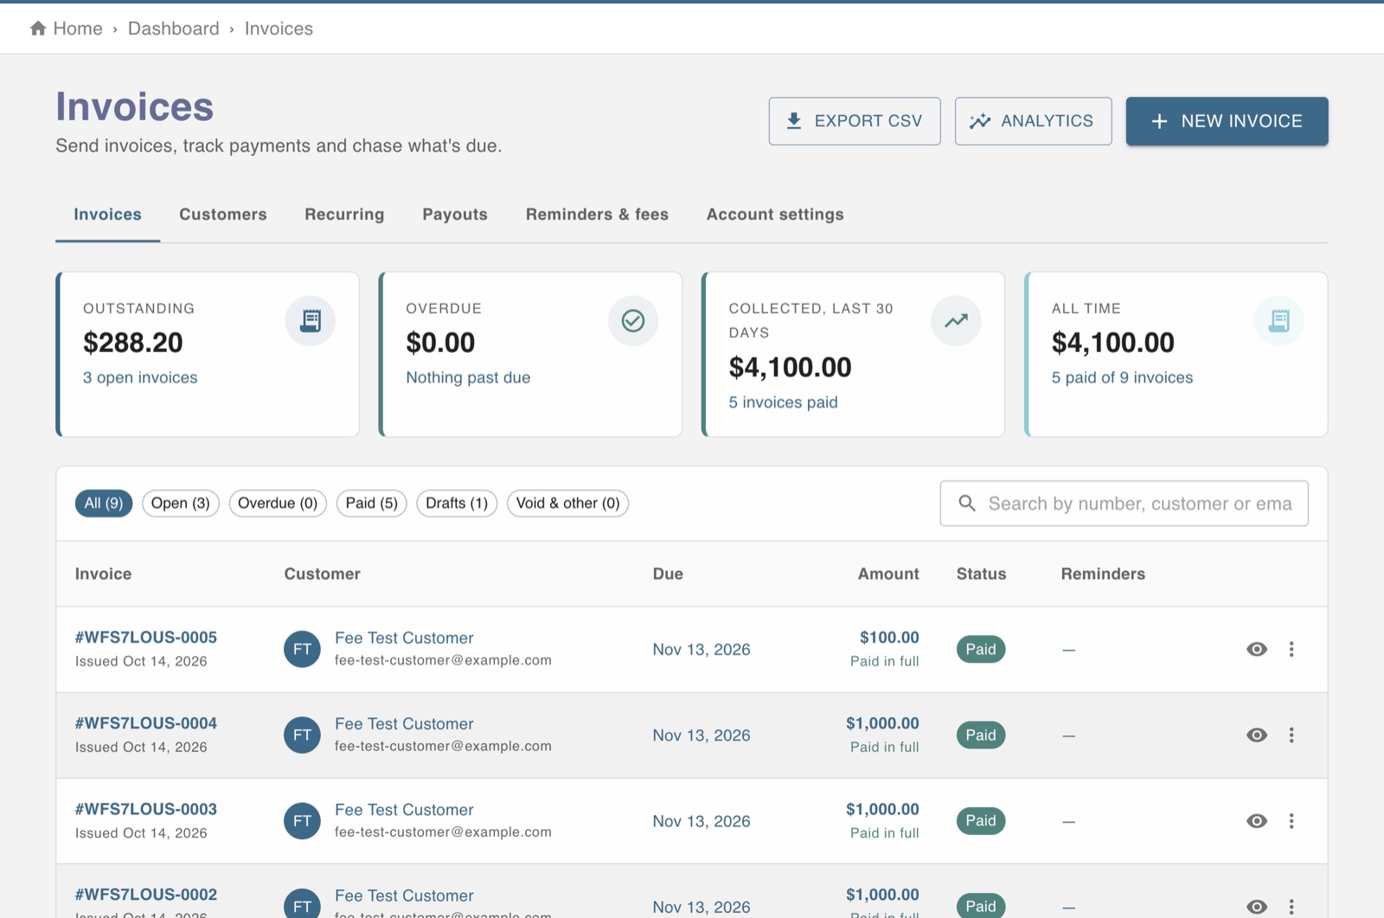The width and height of the screenshot is (1384, 918).
Task: Filter list with Paid (5) chip
Action: [372, 503]
